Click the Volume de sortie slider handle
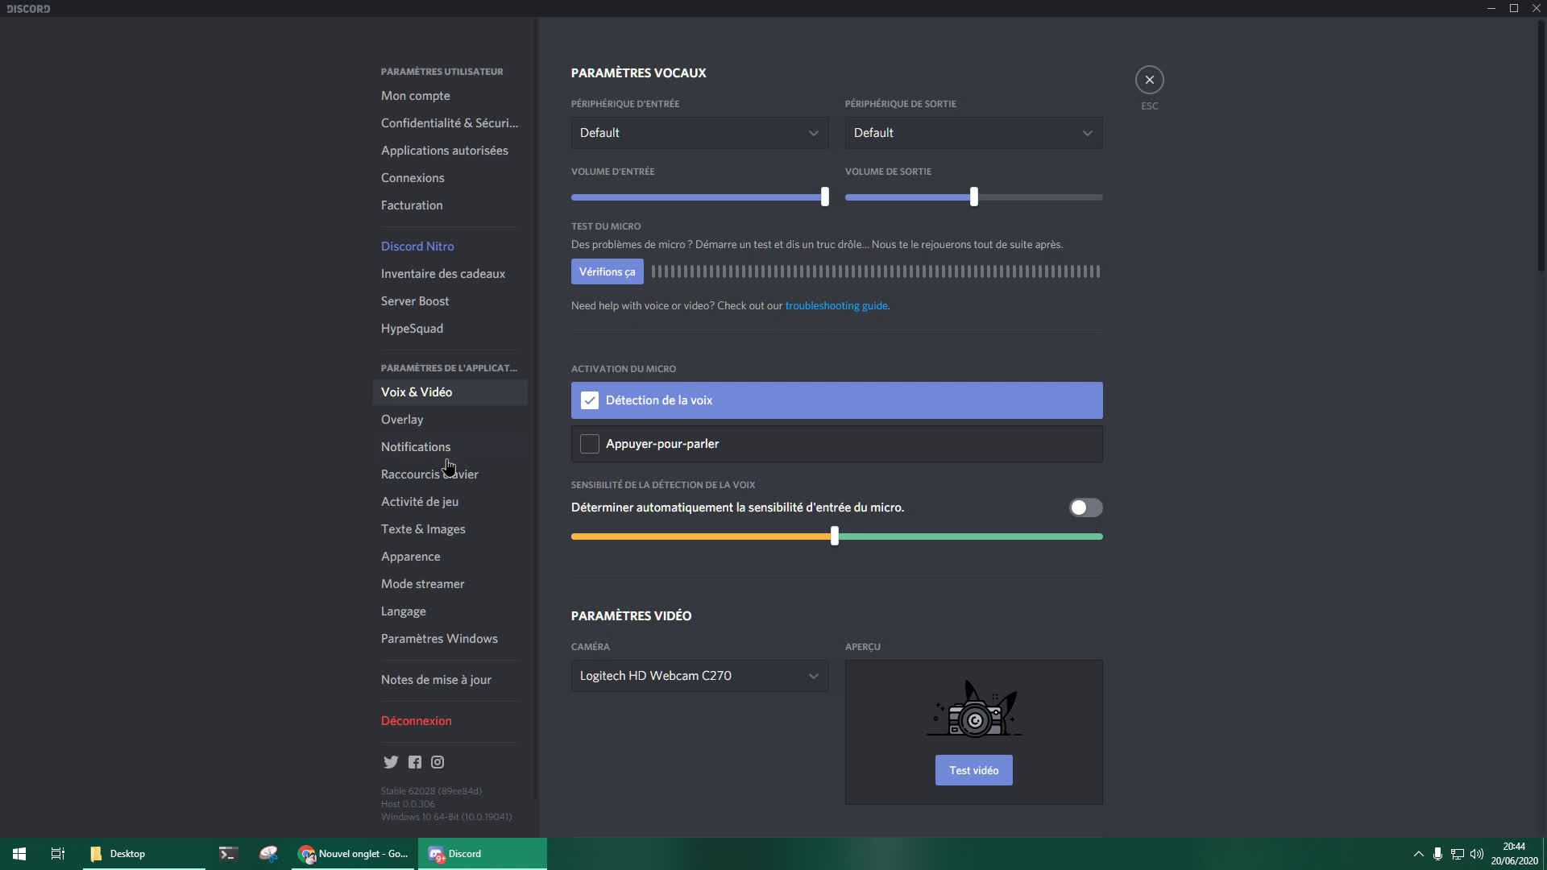Viewport: 1547px width, 870px height. 973,197
